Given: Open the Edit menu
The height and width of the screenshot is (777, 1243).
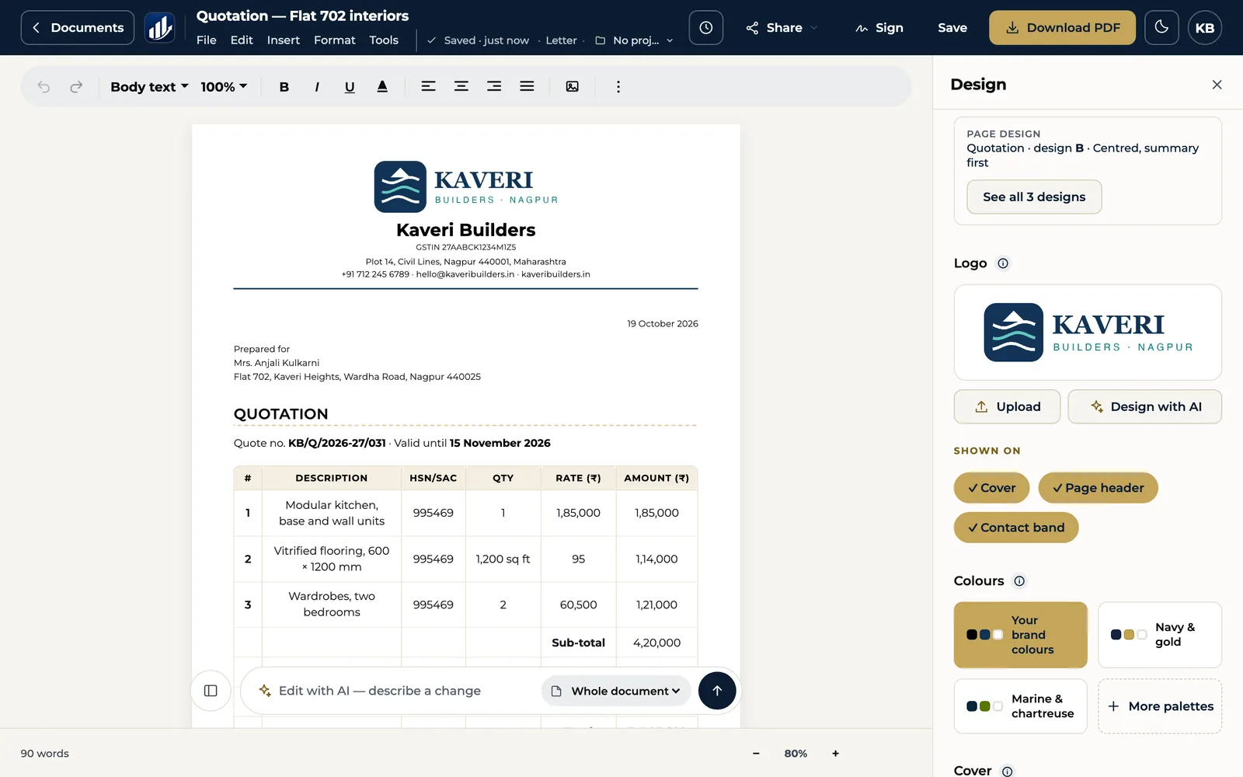Looking at the screenshot, I should point(242,40).
